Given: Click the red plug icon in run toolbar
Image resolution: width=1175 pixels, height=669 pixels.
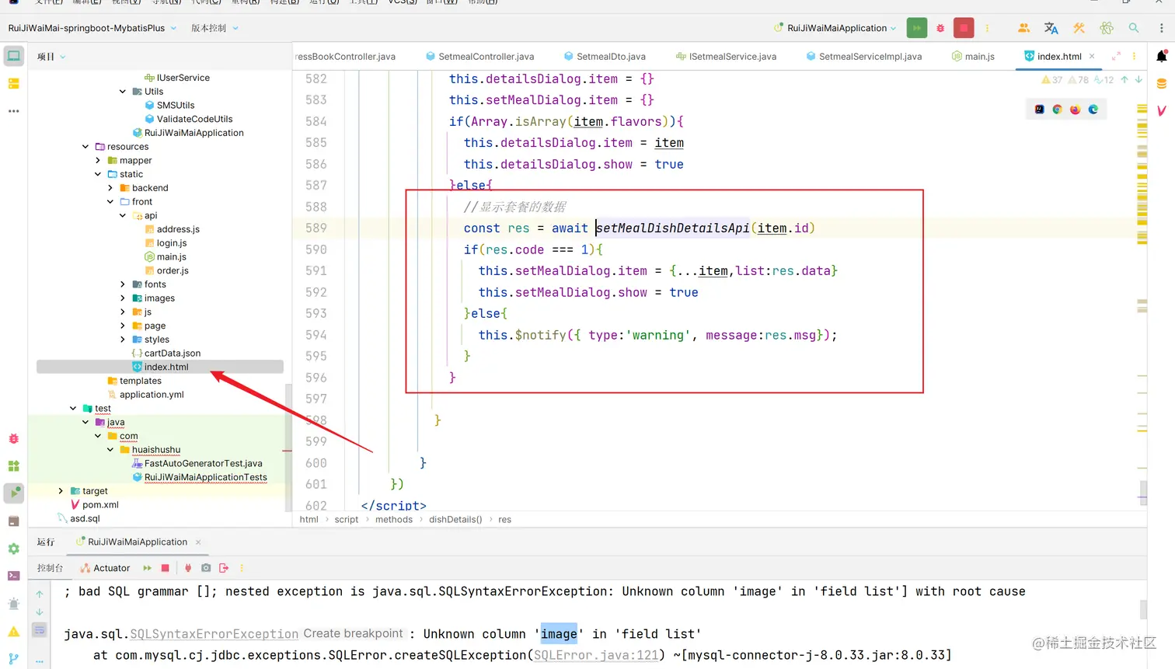Looking at the screenshot, I should pos(188,568).
